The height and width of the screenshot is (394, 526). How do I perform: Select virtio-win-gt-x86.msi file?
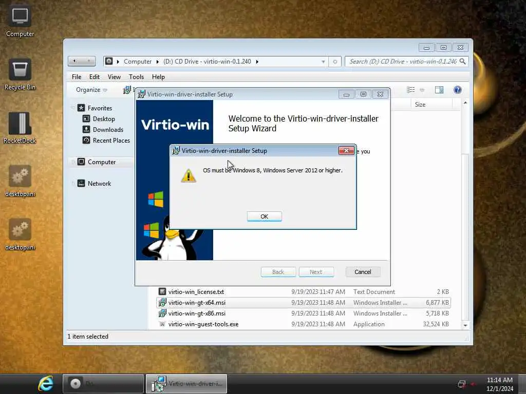pos(303,313)
